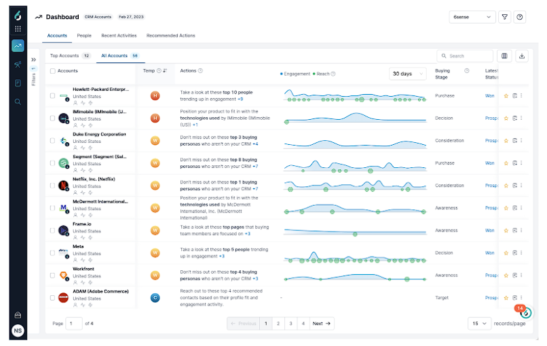Check the Hewlett-Packard Enterprise row checkbox
Viewport: 547px width, 346px height.
(x=52, y=95)
